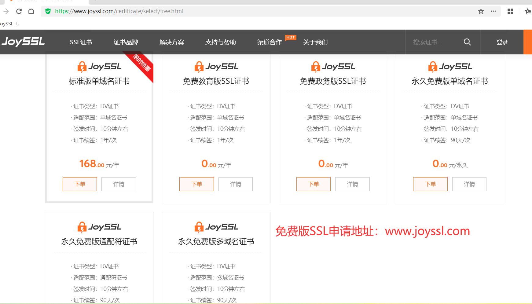This screenshot has height=304, width=532.
Task: Reload the page with the refresh icon
Action: click(19, 11)
